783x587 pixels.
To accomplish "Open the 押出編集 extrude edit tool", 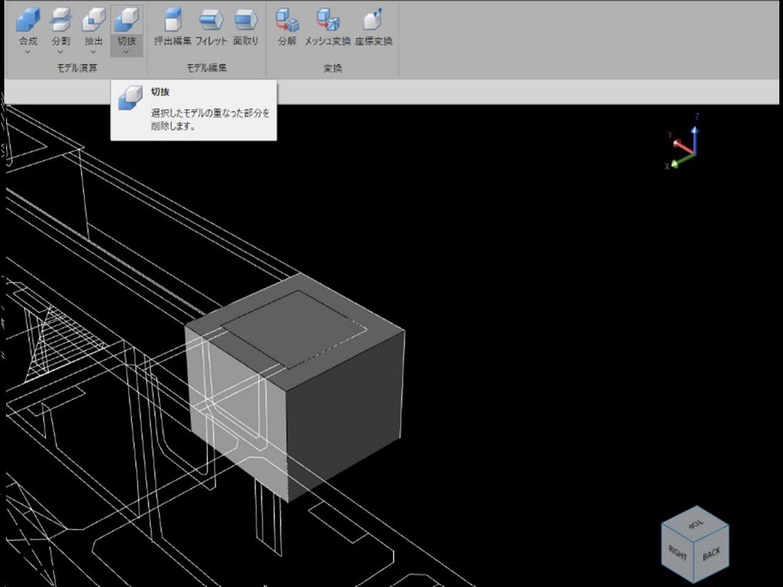I will click(173, 21).
